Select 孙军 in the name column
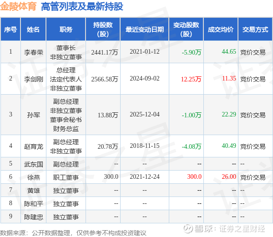Screen dimensions: 273x237 tap(33, 115)
